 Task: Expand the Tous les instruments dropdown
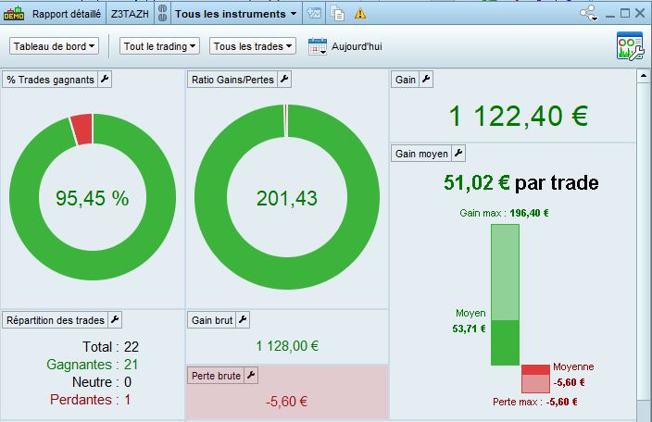[236, 14]
